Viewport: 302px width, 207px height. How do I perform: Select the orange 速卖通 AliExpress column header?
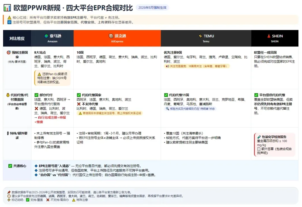(x=117, y=38)
